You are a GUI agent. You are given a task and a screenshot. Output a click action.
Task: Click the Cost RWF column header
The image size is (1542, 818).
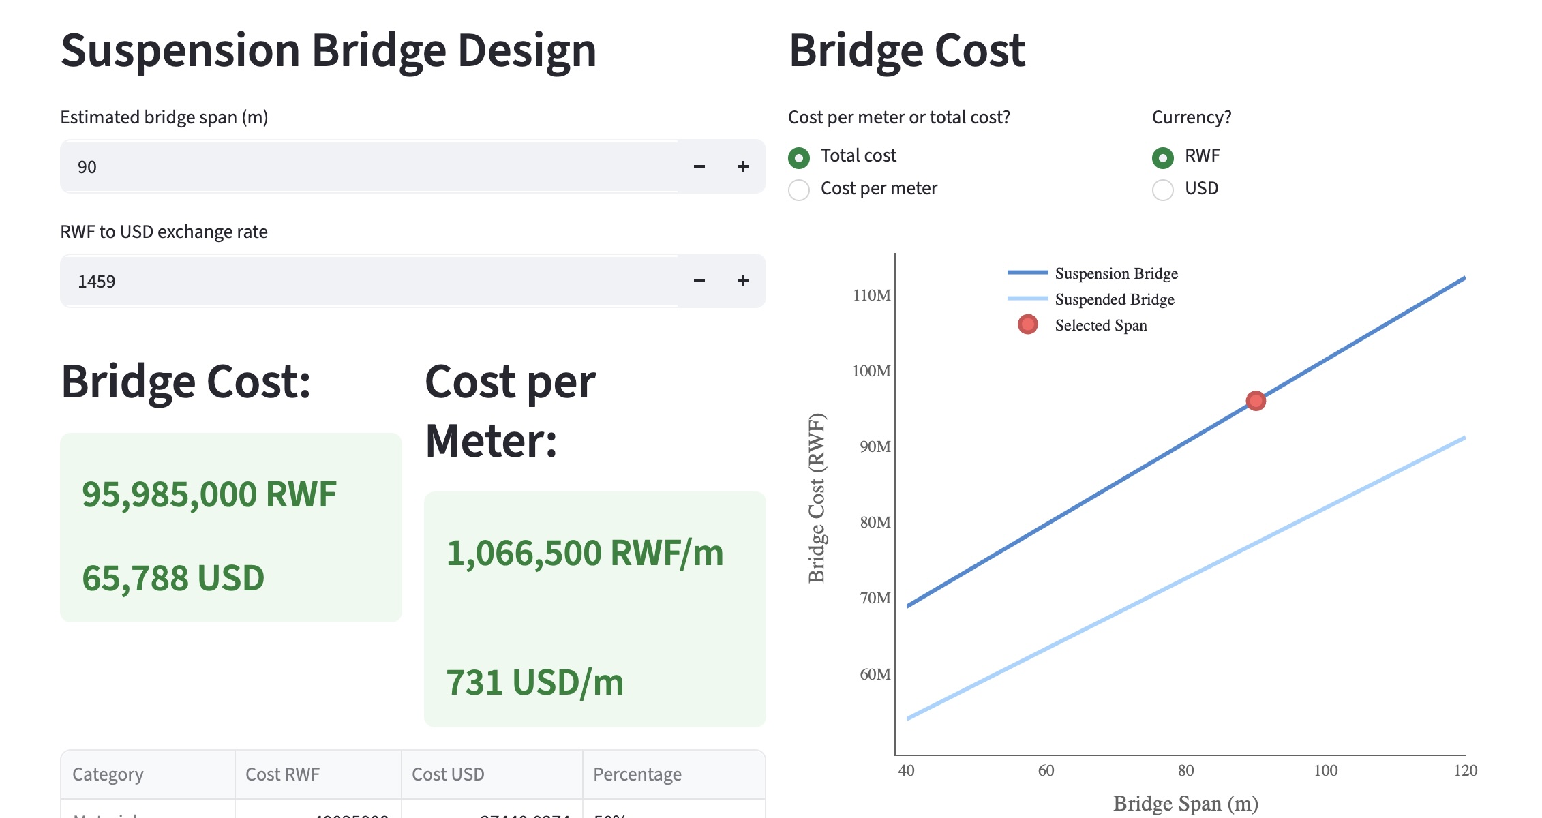coord(318,774)
